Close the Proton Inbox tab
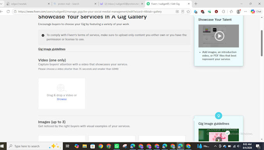The height and width of the screenshot is (150, 264). coord(142,4)
